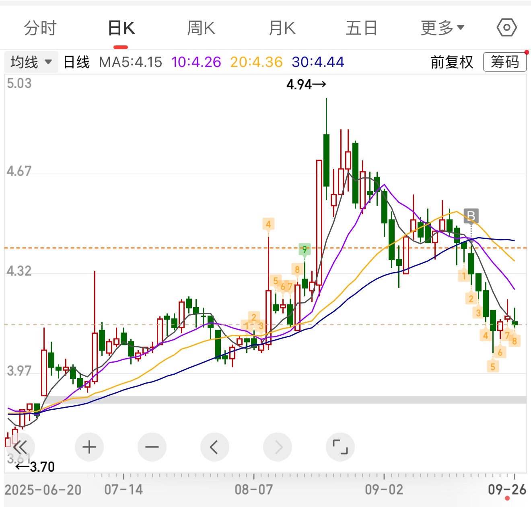The image size is (531, 507).
Task: Expand the 更多 period menu
Action: pyautogui.click(x=442, y=28)
